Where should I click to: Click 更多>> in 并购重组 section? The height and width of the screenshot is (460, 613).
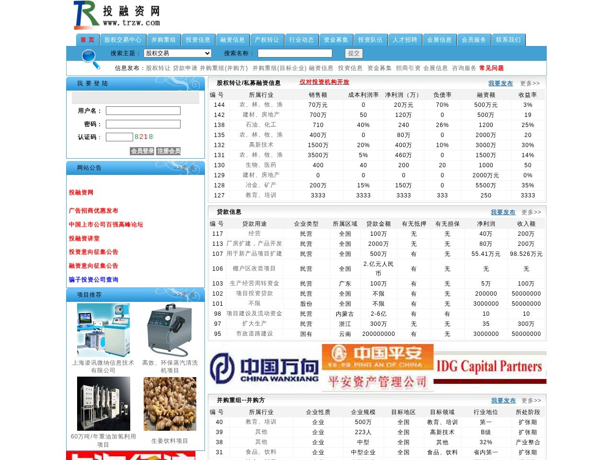click(x=532, y=401)
